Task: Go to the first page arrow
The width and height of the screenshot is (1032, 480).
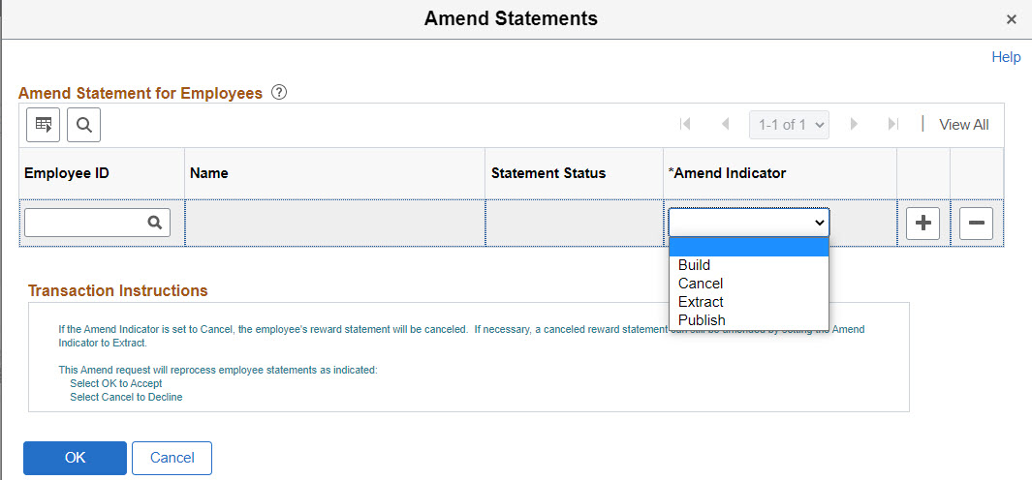Action: [686, 124]
